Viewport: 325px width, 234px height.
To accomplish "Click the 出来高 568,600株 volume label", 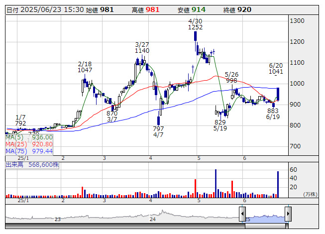I will [32, 165].
